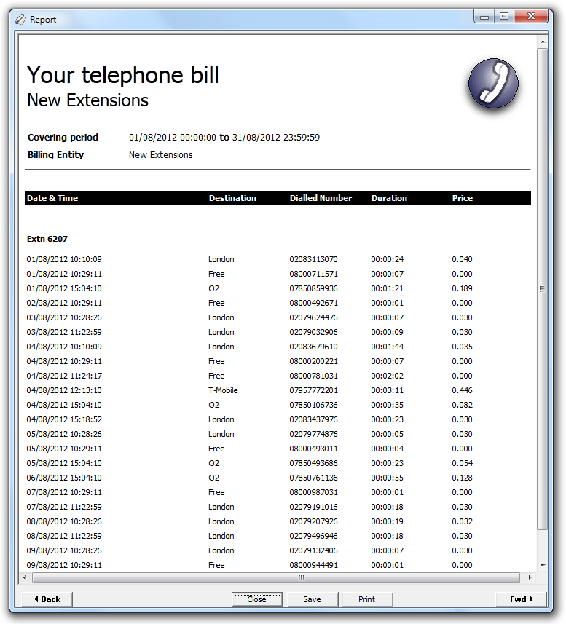Click the vertical scrollbar thumb

coord(543,289)
